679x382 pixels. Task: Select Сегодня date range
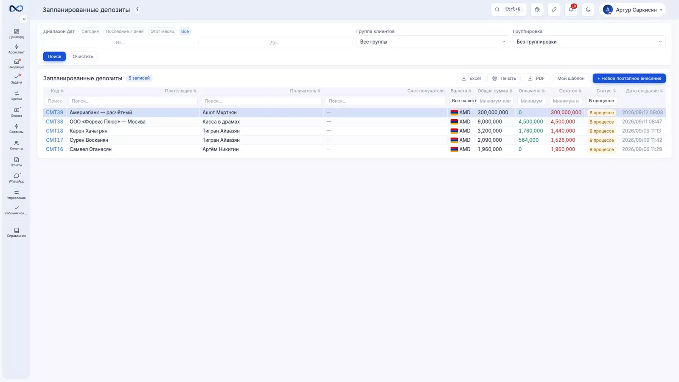tap(90, 31)
